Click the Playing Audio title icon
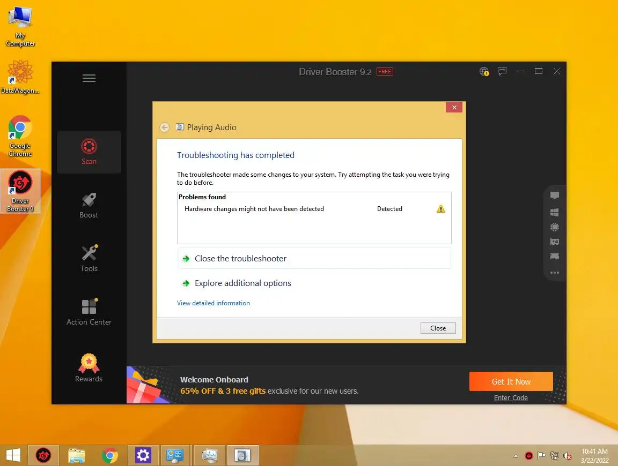 click(x=180, y=127)
